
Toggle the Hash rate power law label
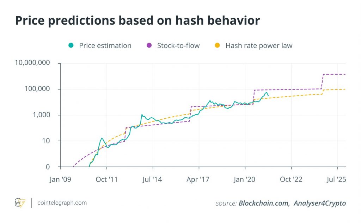(259, 45)
